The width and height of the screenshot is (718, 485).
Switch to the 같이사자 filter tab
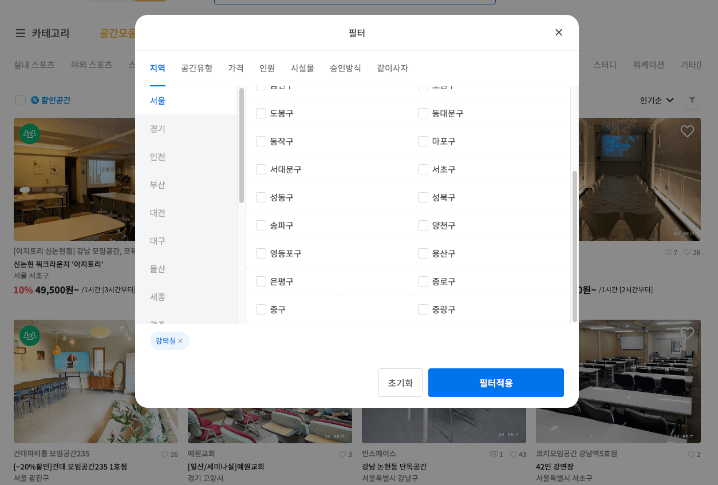point(393,68)
